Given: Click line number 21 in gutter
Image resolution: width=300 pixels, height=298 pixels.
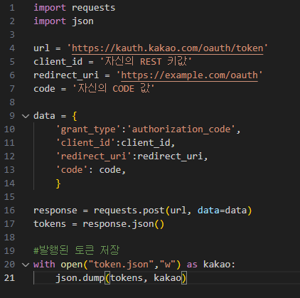Looking at the screenshot, I should [9, 278].
